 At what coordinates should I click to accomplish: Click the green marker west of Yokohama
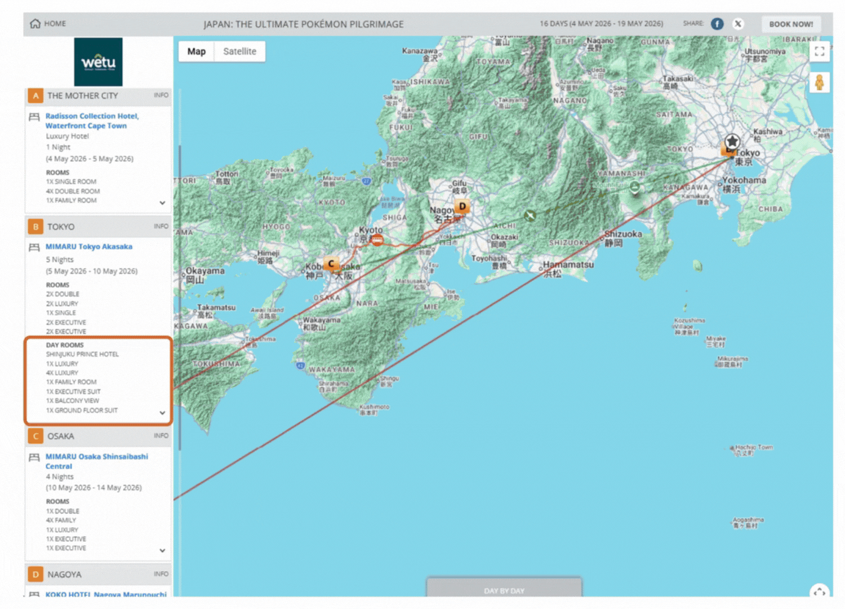pos(635,187)
